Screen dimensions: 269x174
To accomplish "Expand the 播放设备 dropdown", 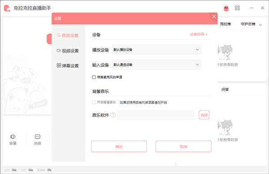I will [156, 50].
